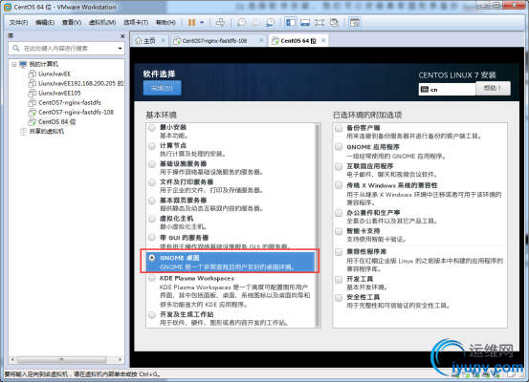529x383 pixels.
Task: Check the 办公套件和生产率 checkbox
Action: (x=339, y=213)
